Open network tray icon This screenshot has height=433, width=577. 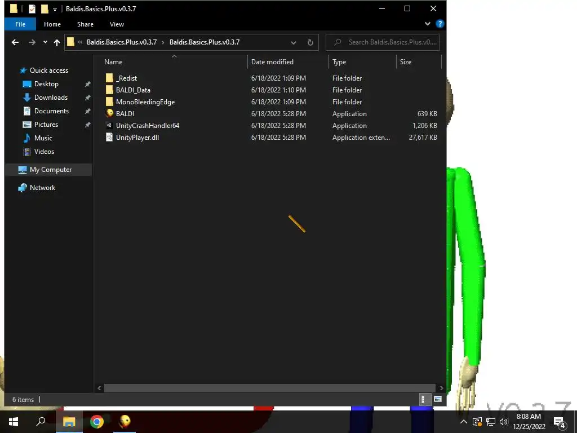tap(491, 422)
